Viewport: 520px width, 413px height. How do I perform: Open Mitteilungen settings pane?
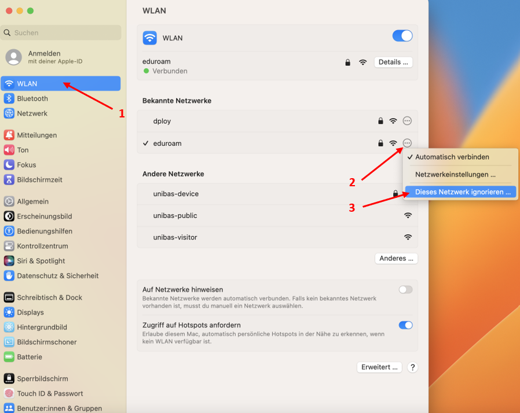tap(36, 135)
